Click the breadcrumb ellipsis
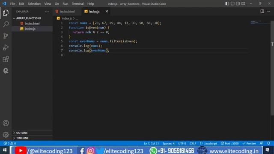This screenshot has height=154, width=274. (x=77, y=18)
